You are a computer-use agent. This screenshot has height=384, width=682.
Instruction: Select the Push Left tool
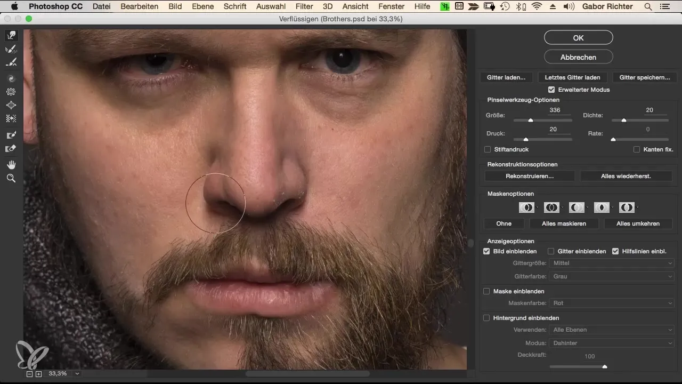(11, 118)
